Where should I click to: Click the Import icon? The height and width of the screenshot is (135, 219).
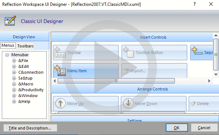click(x=126, y=71)
